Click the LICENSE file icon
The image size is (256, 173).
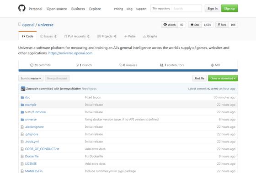(x=22, y=164)
